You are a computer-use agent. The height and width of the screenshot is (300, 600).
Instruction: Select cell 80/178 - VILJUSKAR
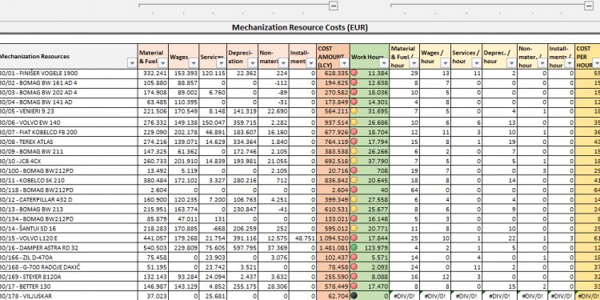[69, 296]
